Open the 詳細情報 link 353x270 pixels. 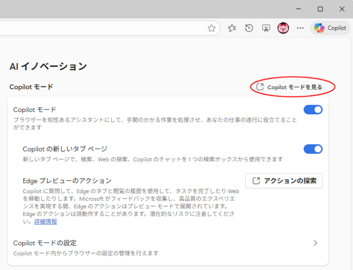(46, 222)
